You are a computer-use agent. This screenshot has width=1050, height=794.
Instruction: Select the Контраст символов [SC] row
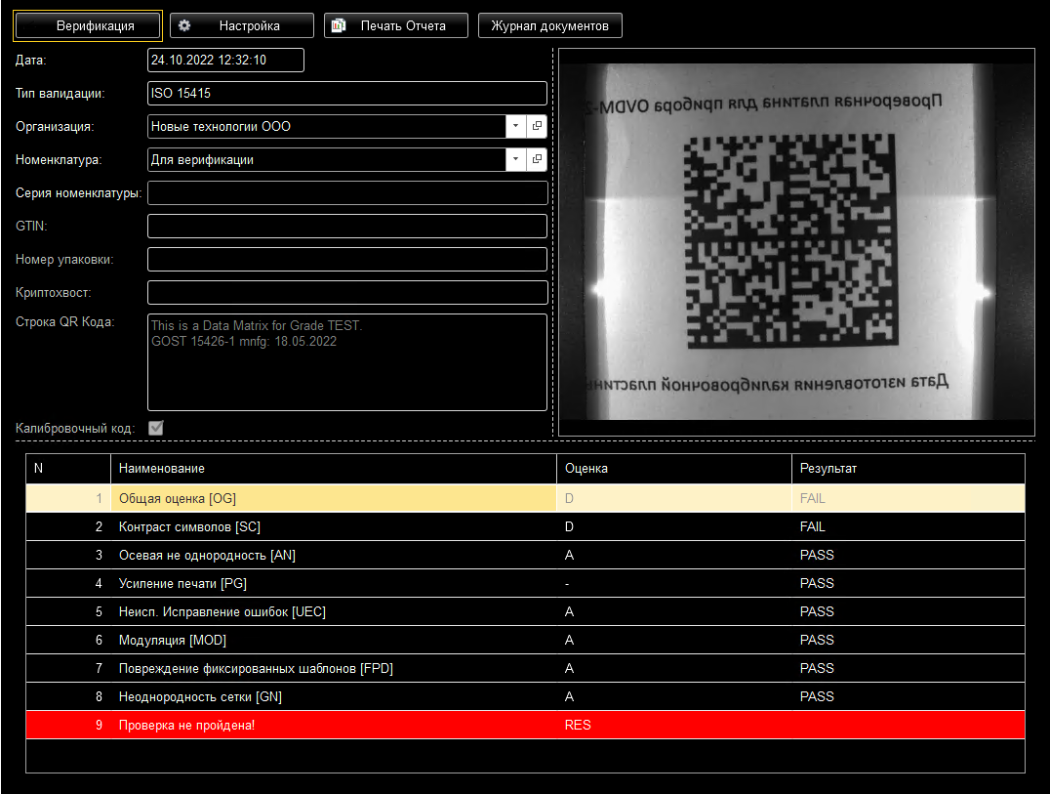pyautogui.click(x=525, y=526)
